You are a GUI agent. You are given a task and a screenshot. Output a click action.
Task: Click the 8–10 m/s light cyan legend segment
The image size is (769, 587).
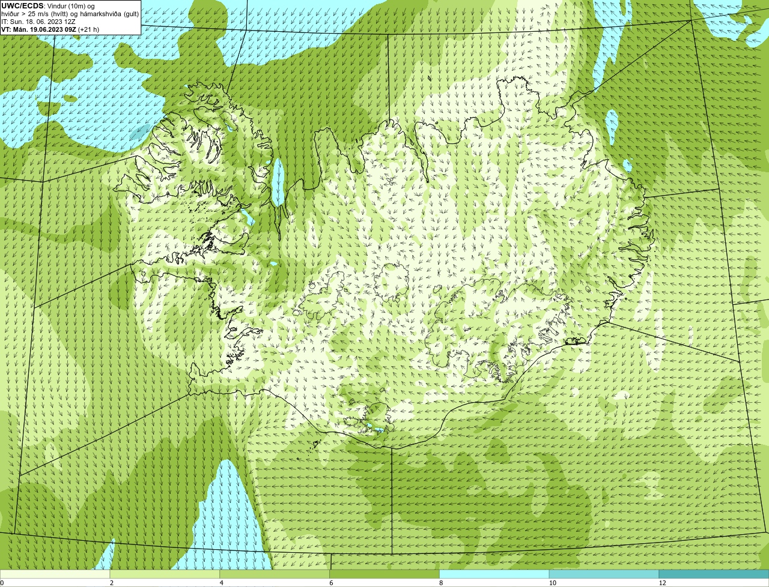click(x=494, y=574)
